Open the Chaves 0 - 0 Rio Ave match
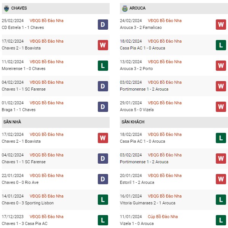 coord(20,182)
